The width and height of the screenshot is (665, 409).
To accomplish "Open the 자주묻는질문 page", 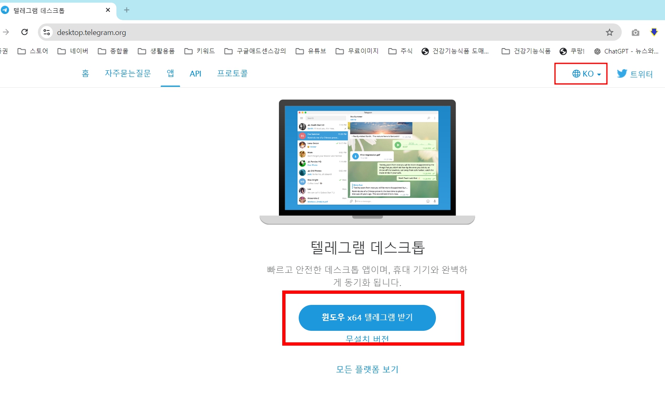I will (128, 73).
